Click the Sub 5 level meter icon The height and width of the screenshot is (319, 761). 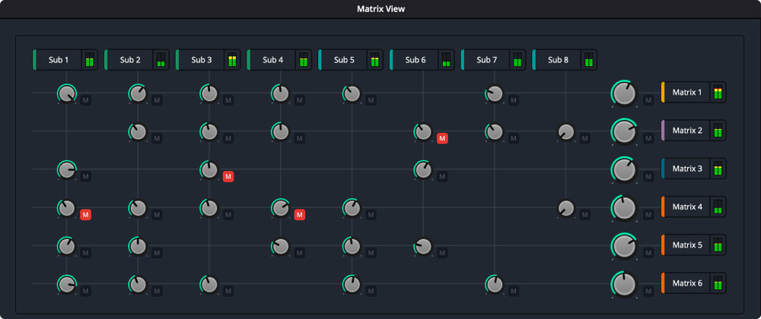tap(374, 60)
